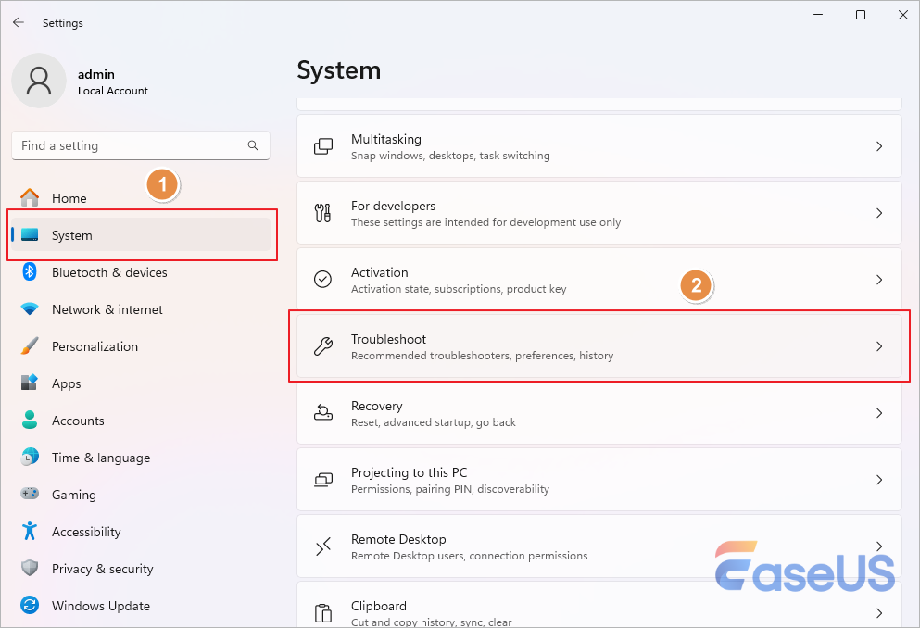
Task: Open the Troubleshoot chevron arrow
Action: point(879,346)
